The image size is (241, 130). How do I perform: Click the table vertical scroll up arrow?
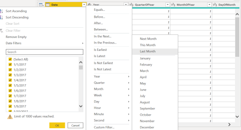pos(237,14)
